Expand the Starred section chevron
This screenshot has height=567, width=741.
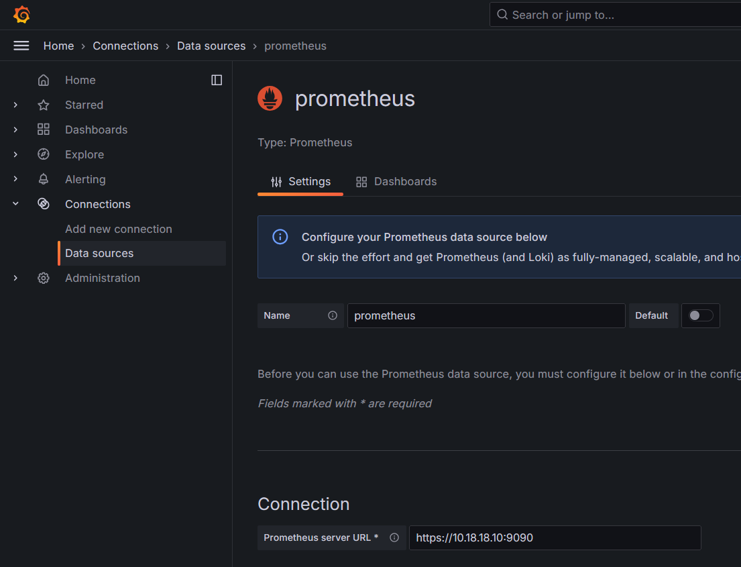pyautogui.click(x=15, y=105)
